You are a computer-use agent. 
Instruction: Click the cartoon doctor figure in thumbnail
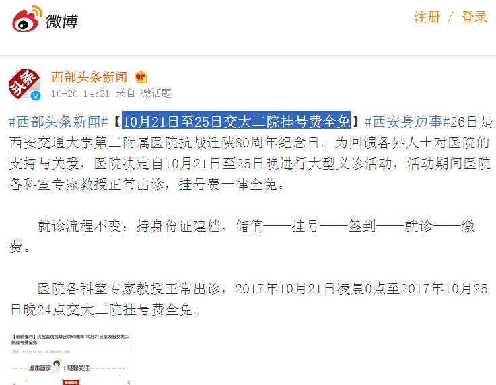click(57, 367)
